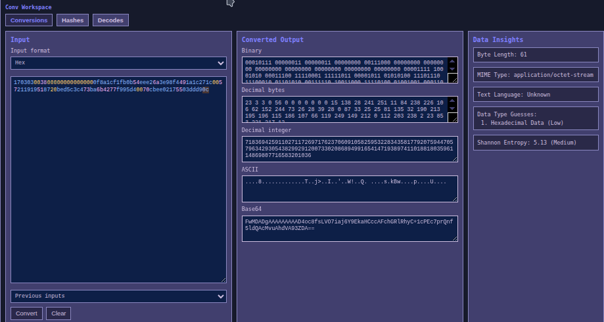This screenshot has height=322, width=604.
Task: Open the Decodes tab
Action: click(110, 20)
